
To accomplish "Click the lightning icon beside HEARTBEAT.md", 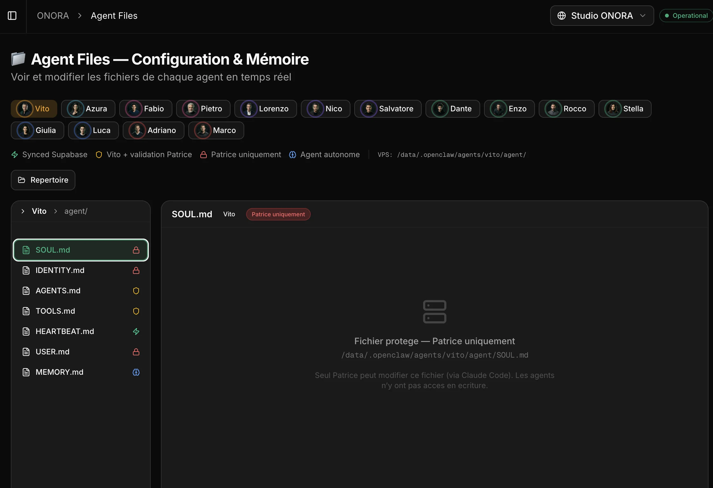I will [x=136, y=331].
